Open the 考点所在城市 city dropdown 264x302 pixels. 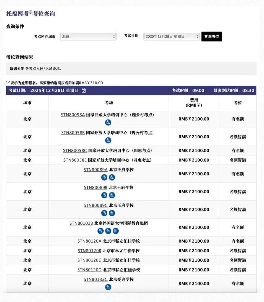pyautogui.click(x=88, y=36)
